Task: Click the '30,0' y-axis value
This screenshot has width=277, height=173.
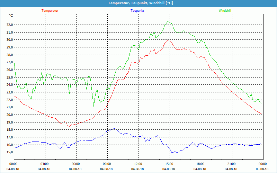Action: pos(10,40)
